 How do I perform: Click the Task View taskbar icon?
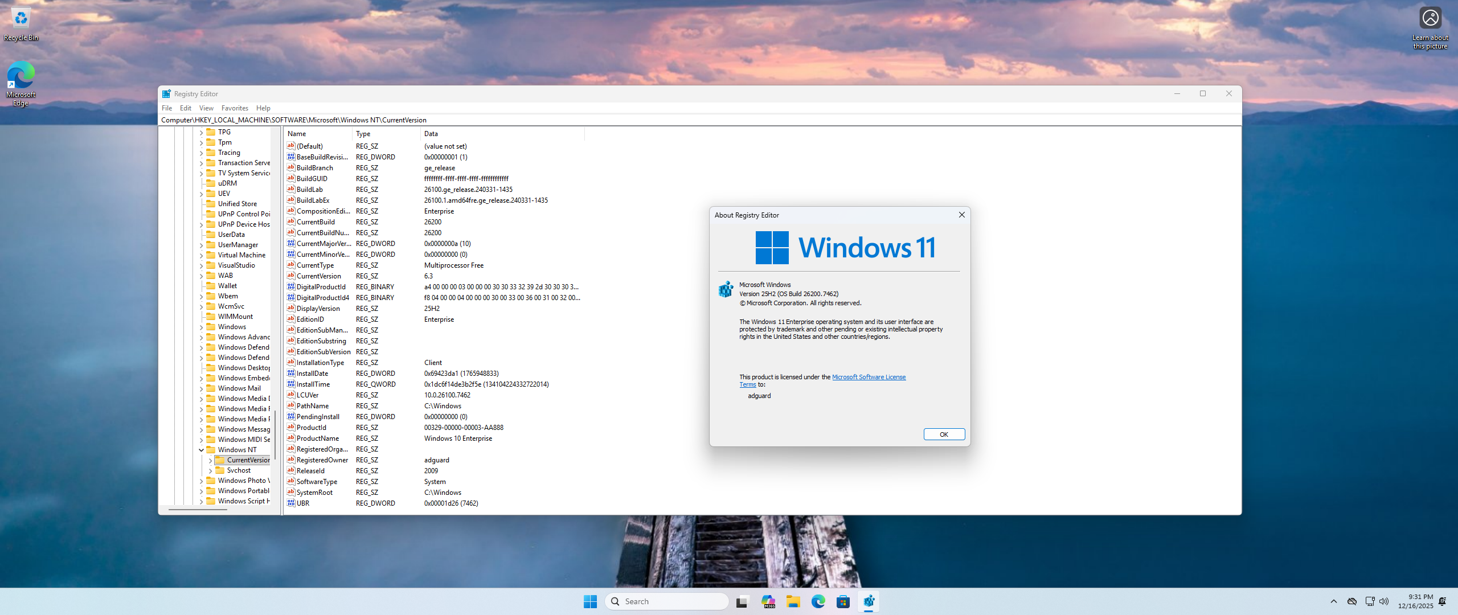coord(742,601)
